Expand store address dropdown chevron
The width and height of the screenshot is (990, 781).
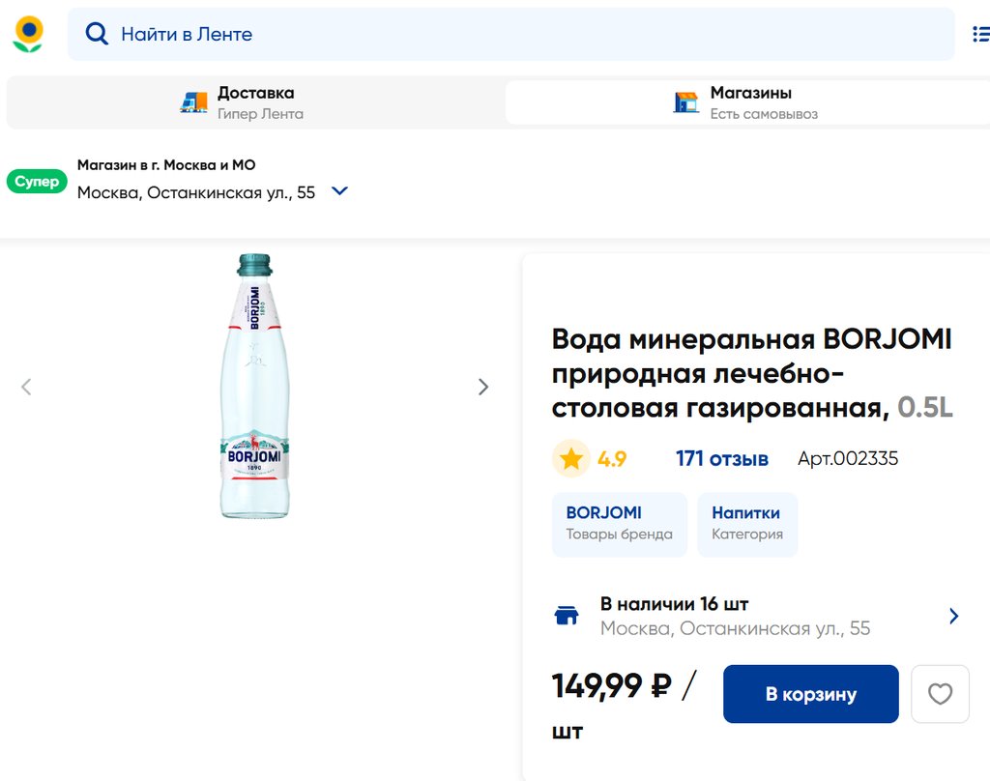339,191
